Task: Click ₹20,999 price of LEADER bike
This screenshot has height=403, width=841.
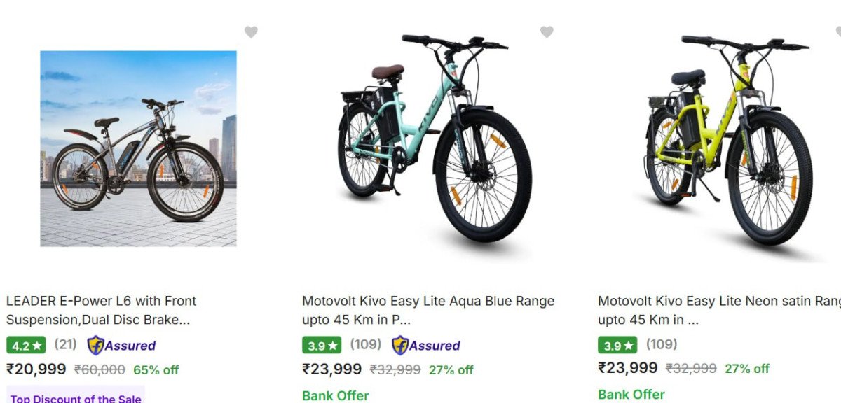Action: [x=36, y=369]
